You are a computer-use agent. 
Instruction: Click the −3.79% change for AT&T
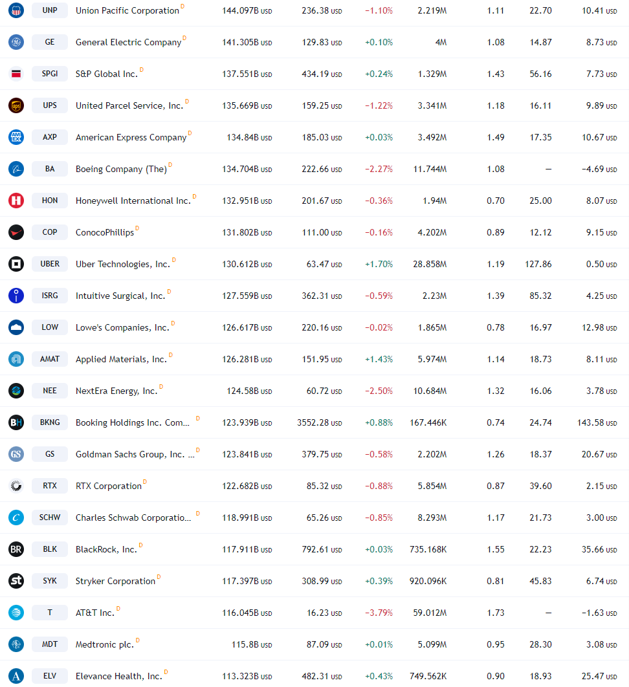coord(379,613)
